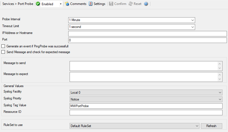The image size is (228, 132).
Task: Focus the Syslog Tag Value field
Action: click(x=146, y=106)
